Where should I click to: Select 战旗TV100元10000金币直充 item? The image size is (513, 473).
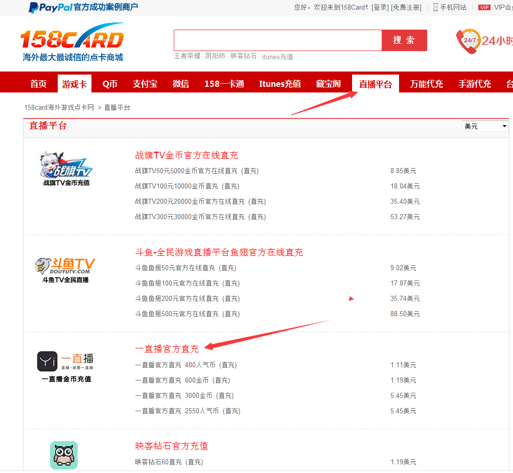coord(187,186)
